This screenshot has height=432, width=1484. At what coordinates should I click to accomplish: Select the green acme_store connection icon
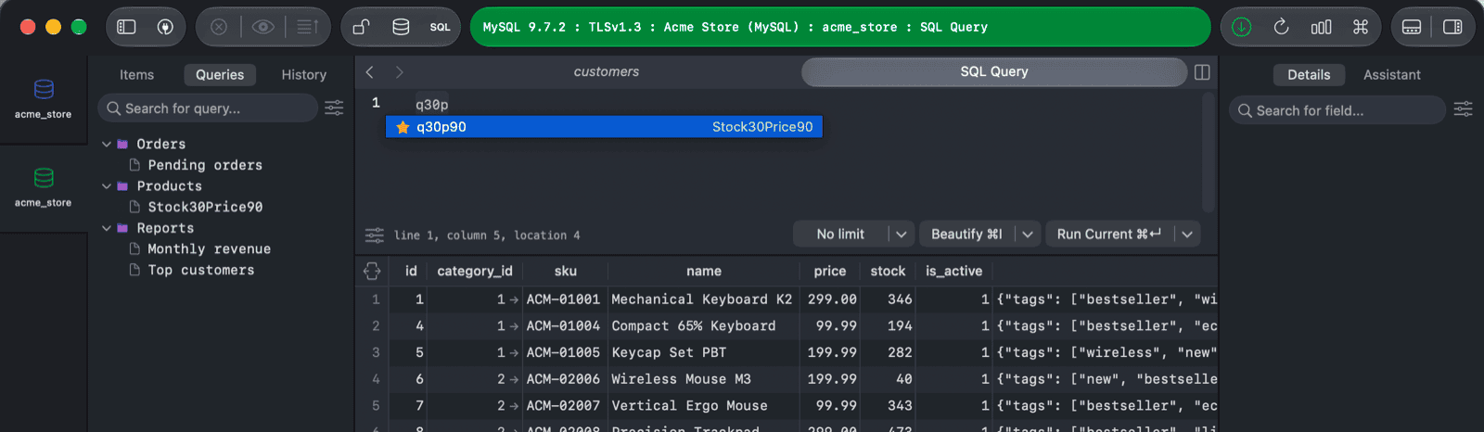[x=44, y=177]
